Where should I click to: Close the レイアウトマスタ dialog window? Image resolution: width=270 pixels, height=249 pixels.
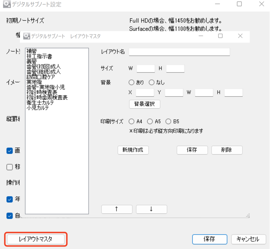(240, 36)
